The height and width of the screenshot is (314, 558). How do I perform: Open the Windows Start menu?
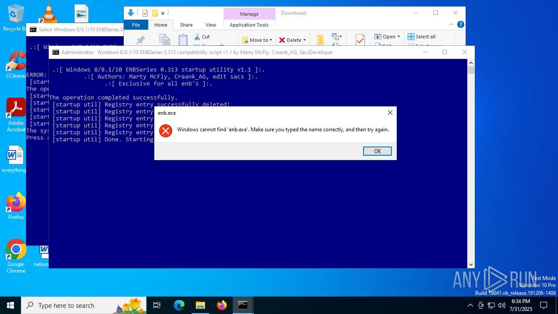10,305
